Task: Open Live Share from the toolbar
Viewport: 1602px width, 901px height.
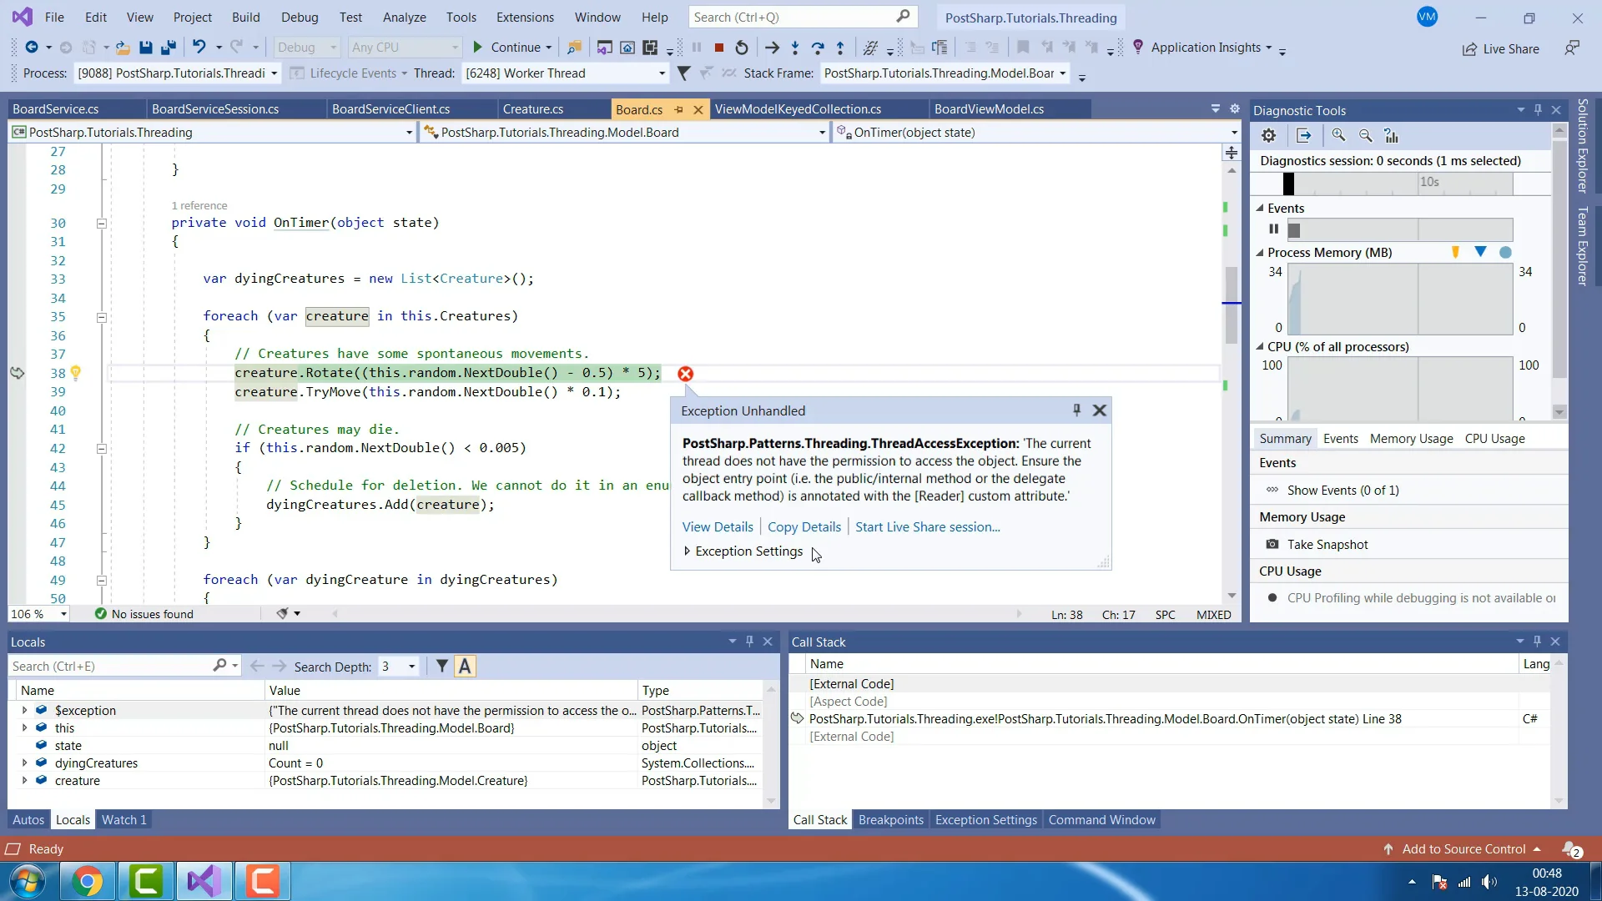Action: click(1502, 48)
